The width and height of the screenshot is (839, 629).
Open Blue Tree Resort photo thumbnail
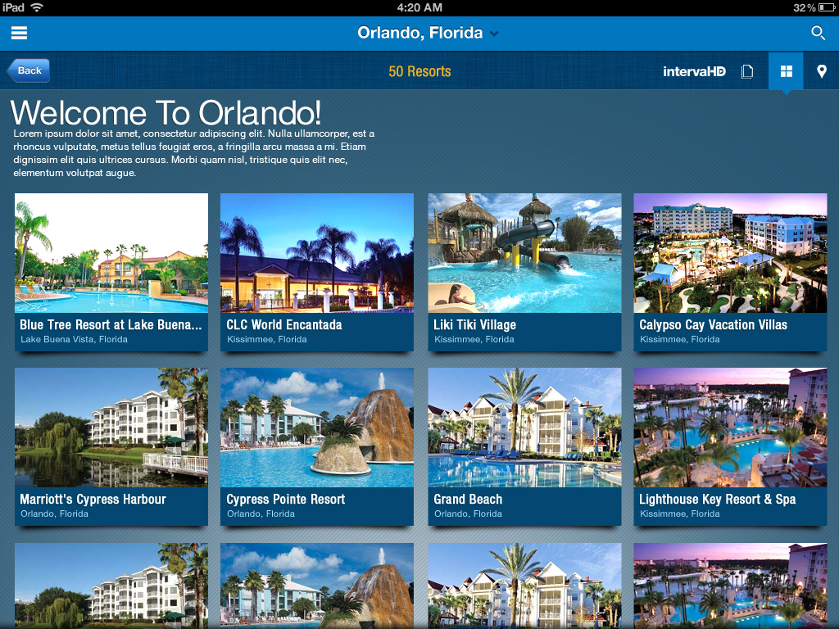[111, 253]
